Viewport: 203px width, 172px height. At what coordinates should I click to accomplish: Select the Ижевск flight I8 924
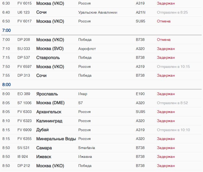click(101, 157)
